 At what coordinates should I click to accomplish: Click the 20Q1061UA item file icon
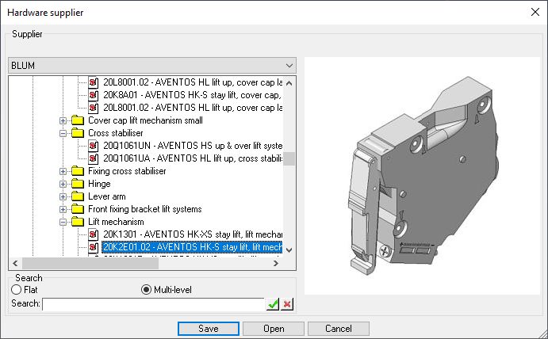(94, 158)
